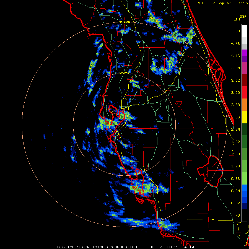
Task: Click the 0.32 legend value
Action: tap(235, 203)
